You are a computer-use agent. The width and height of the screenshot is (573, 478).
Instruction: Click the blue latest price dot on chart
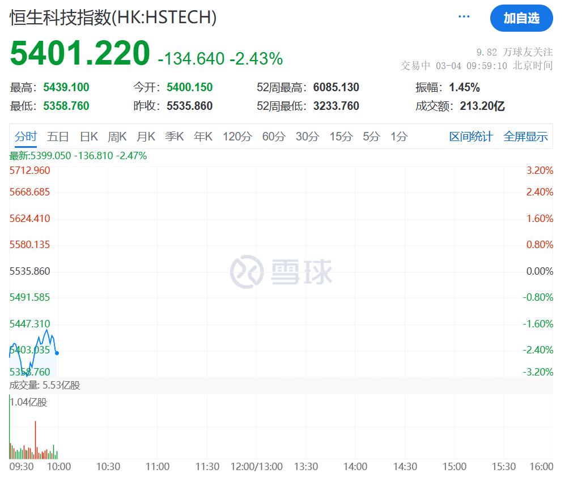57,353
